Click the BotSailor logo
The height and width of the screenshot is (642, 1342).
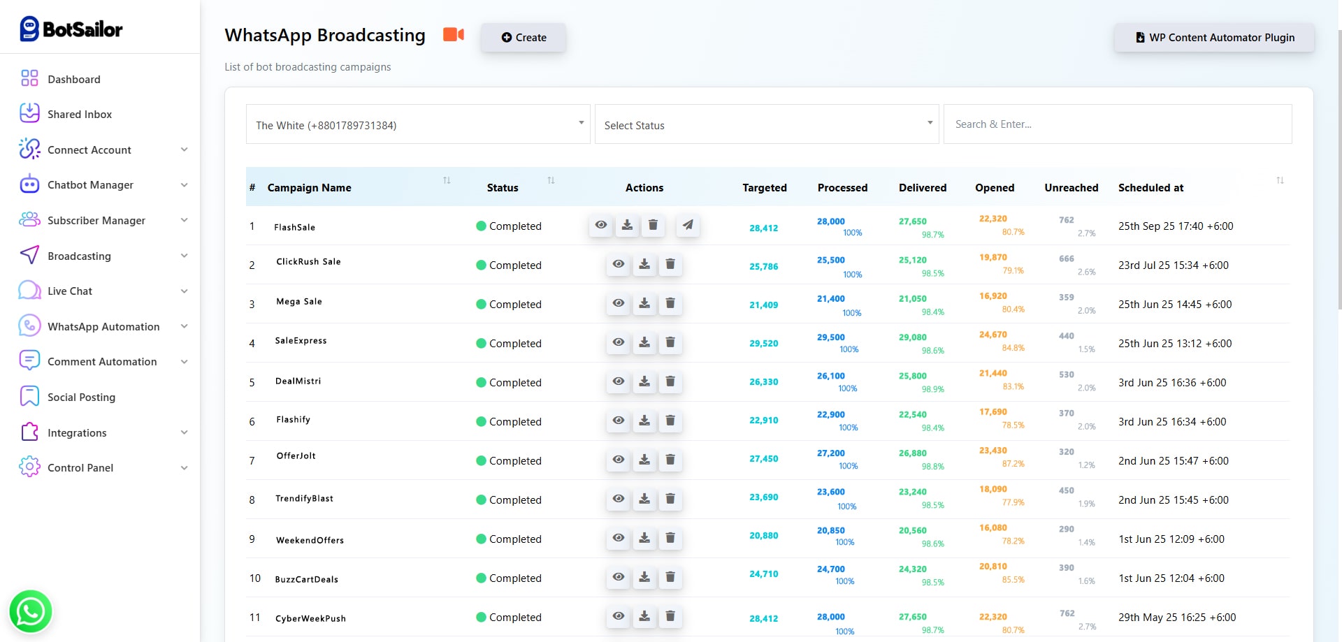click(x=71, y=29)
